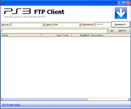
Task: Expand the Server dropdown list
Action: click(43, 25)
